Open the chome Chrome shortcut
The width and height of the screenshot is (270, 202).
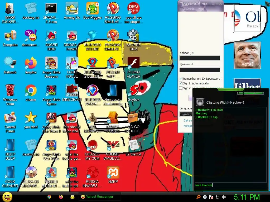(31, 93)
